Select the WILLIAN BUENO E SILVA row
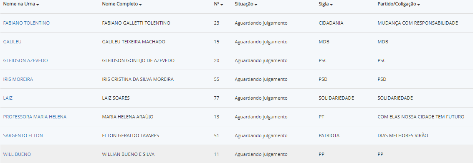 [236, 154]
